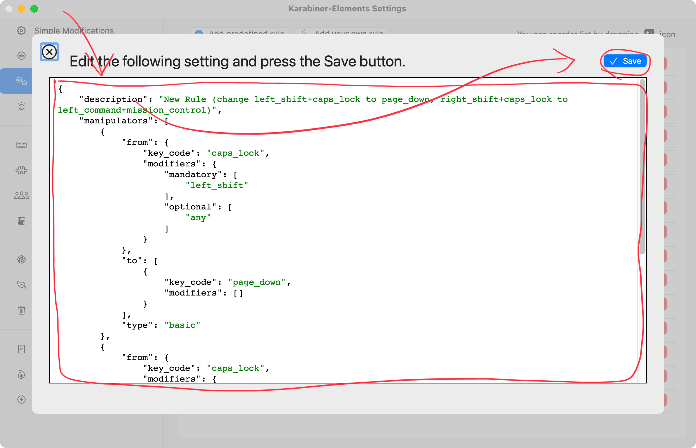Open the UI switches icon
Image resolution: width=696 pixels, height=448 pixels.
pos(22,221)
